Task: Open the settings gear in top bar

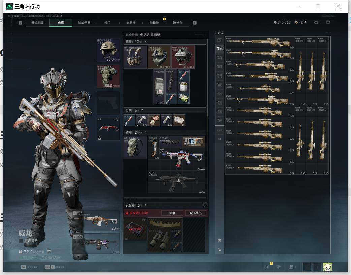Action: pos(328,22)
